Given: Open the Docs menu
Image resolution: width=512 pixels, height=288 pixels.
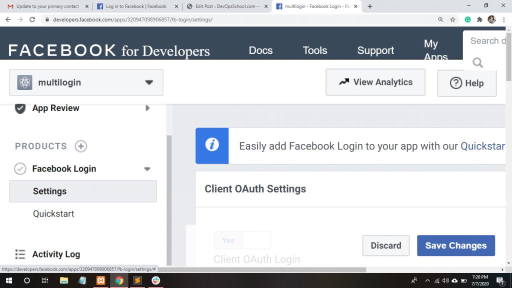Looking at the screenshot, I should click(260, 50).
